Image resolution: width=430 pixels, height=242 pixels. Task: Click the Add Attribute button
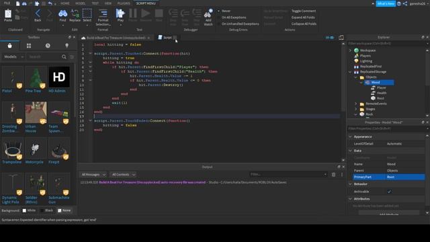pos(389,213)
